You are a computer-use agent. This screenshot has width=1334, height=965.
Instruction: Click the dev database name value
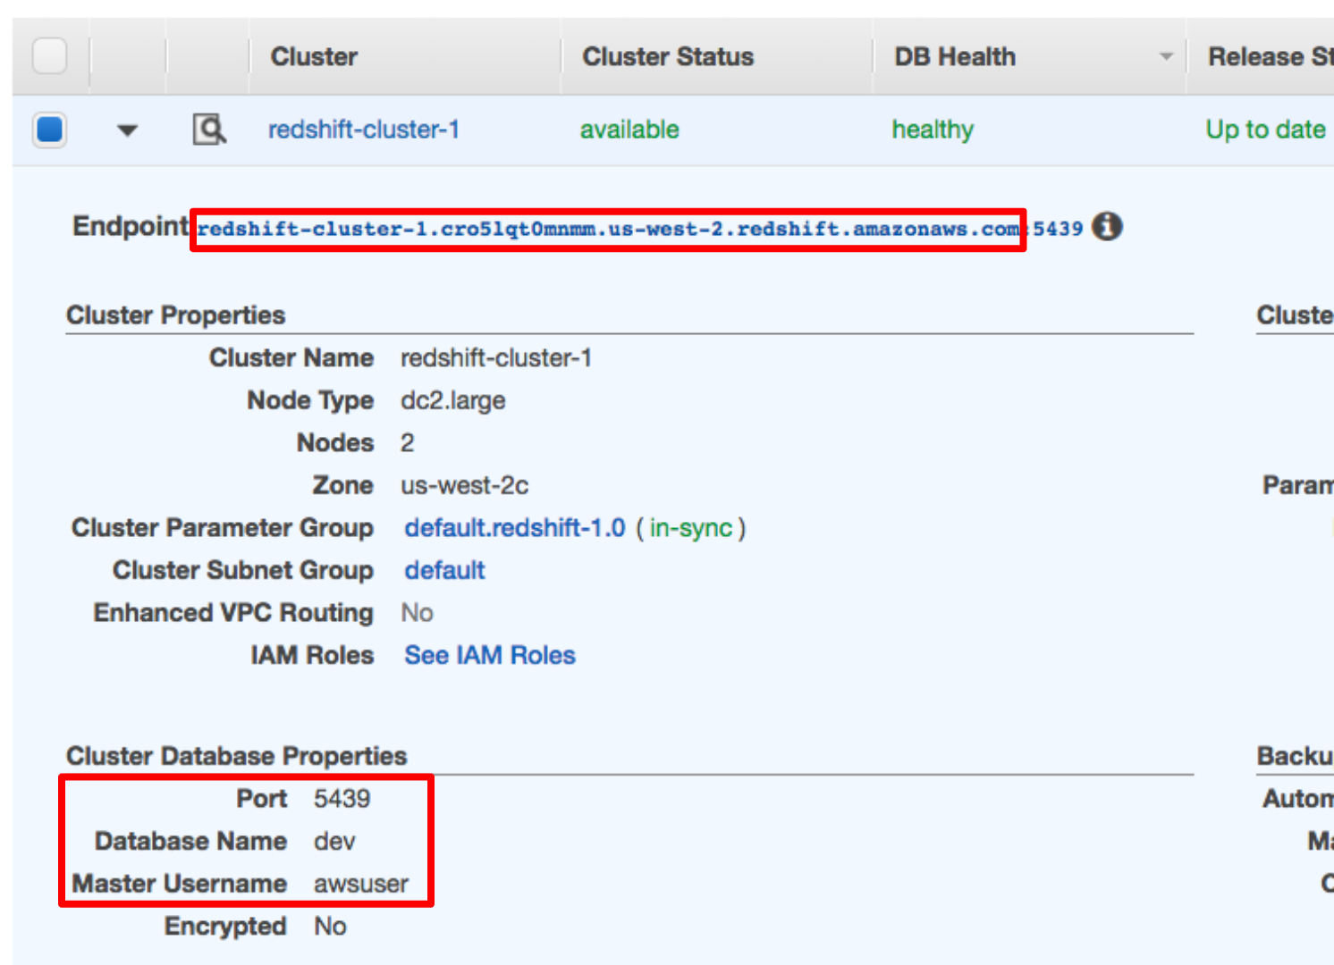[x=334, y=841]
